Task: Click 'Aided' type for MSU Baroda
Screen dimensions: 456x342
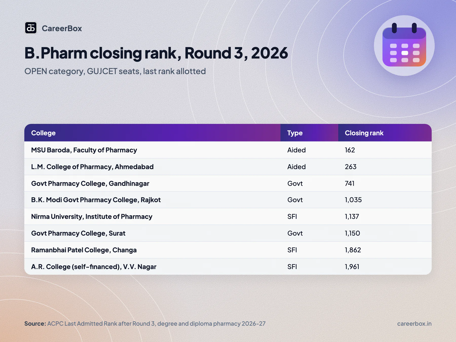Action: pos(296,150)
